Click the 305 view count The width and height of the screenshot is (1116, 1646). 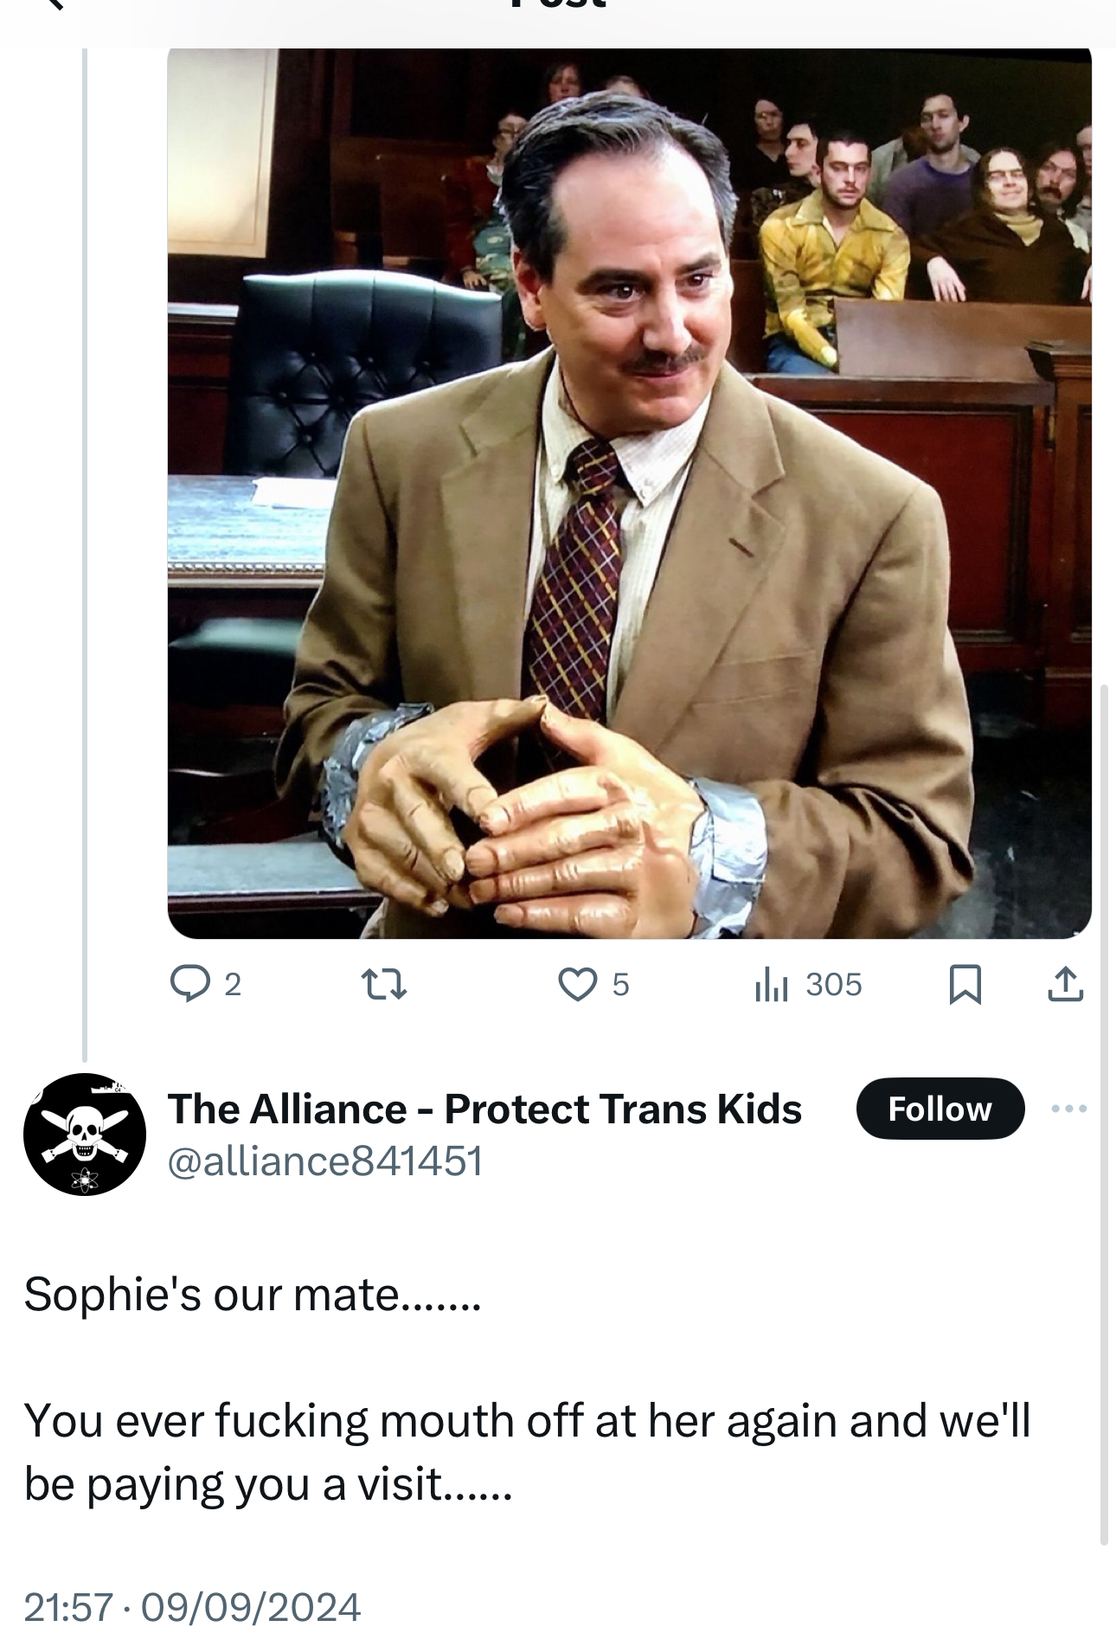click(833, 985)
